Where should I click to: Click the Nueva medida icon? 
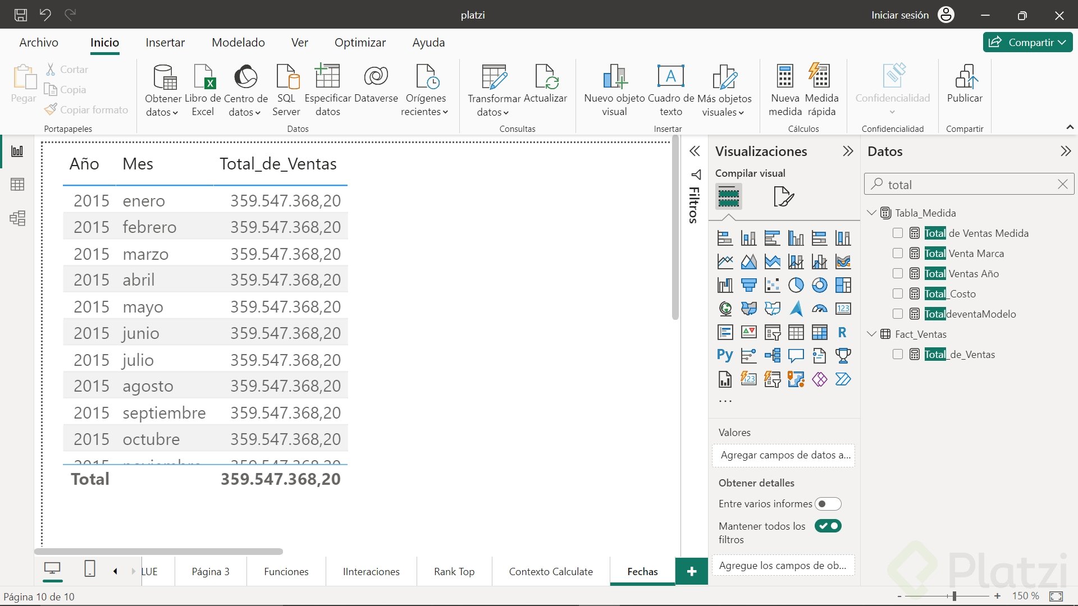tap(785, 77)
